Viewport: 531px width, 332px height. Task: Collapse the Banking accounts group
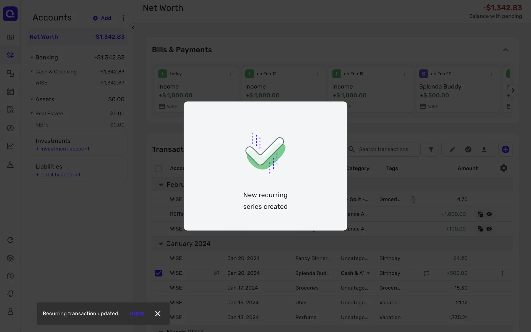coord(32,58)
